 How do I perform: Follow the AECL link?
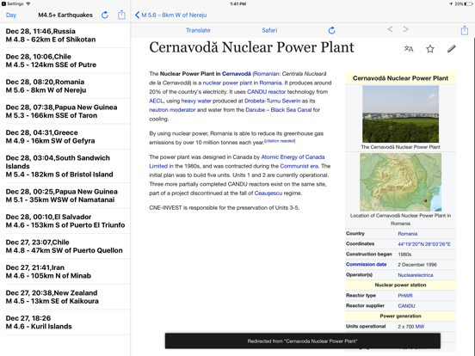[x=156, y=101]
